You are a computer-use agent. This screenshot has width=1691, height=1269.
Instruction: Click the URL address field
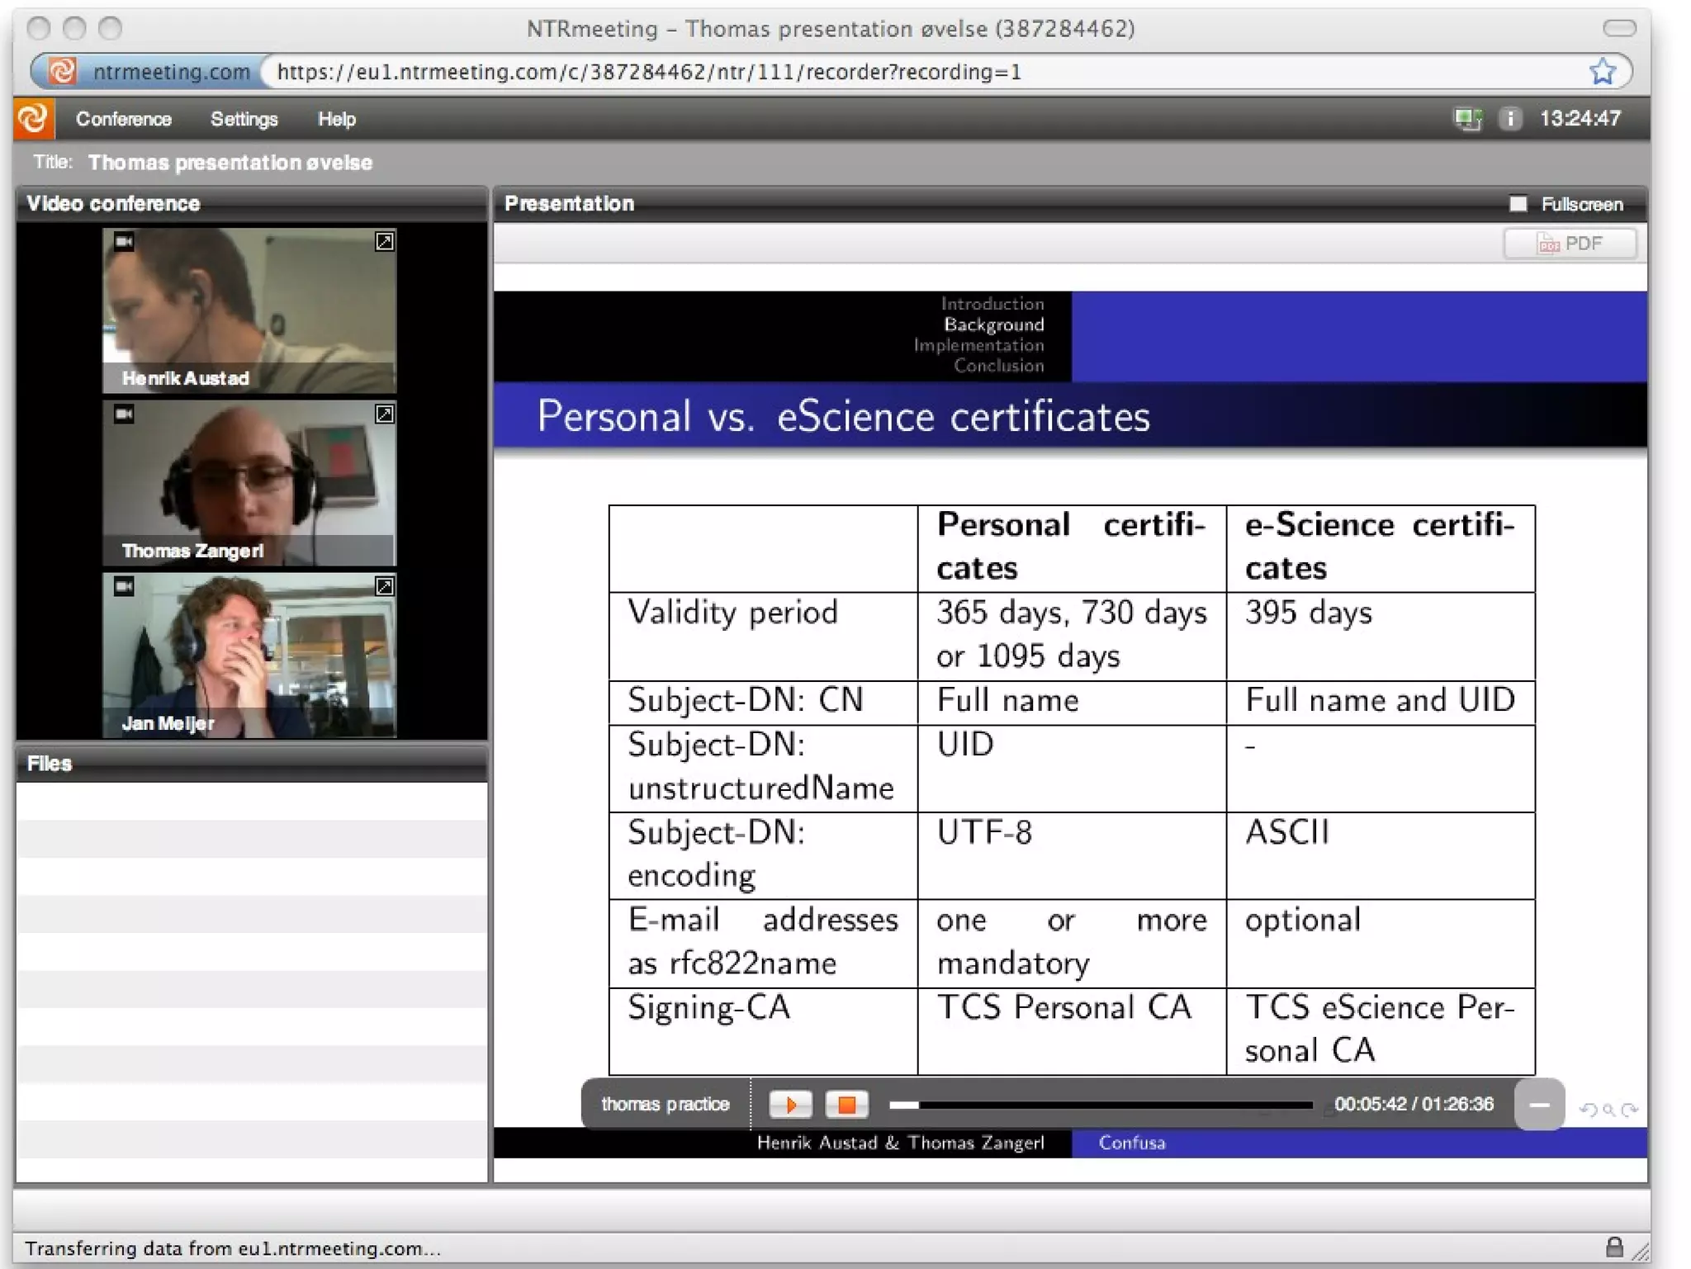(x=908, y=72)
